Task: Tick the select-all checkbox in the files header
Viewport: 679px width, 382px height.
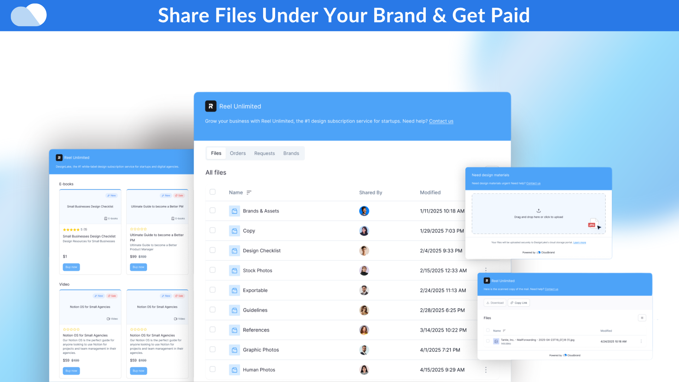Action: (x=213, y=192)
